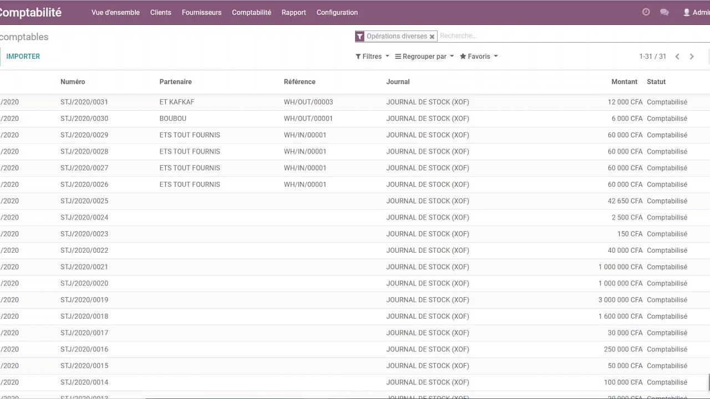Sort by the Montant column header
The height and width of the screenshot is (399, 710).
(x=624, y=81)
